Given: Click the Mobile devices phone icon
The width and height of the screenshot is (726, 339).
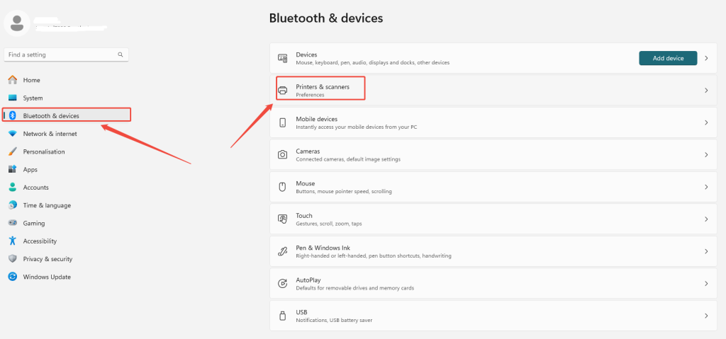Looking at the screenshot, I should point(283,122).
